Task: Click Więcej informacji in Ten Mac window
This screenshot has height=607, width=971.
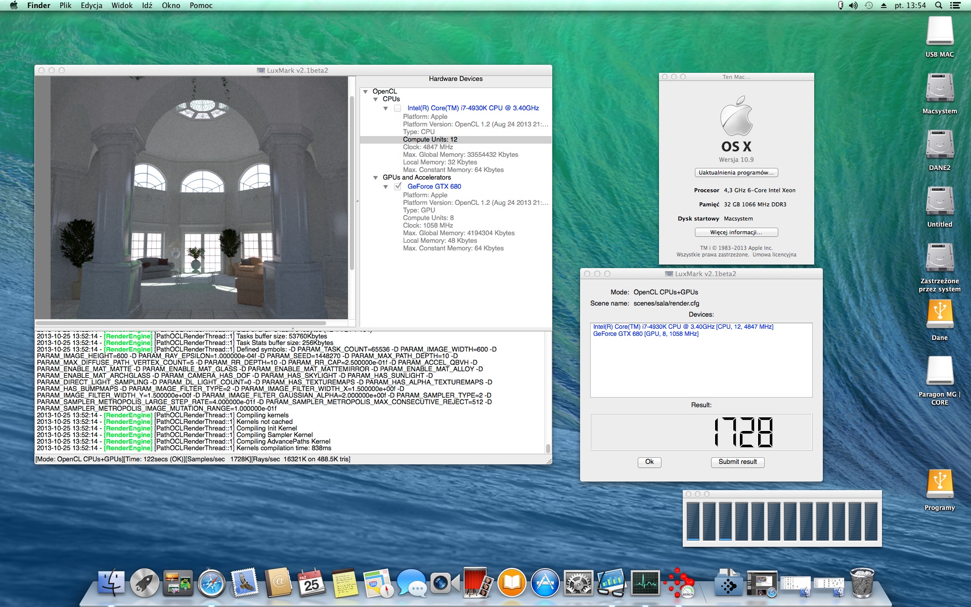Action: (x=736, y=232)
